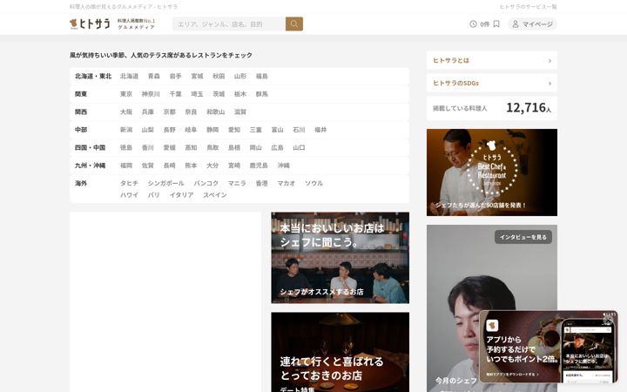Open シェフがオススメするお店 banner

(340, 258)
